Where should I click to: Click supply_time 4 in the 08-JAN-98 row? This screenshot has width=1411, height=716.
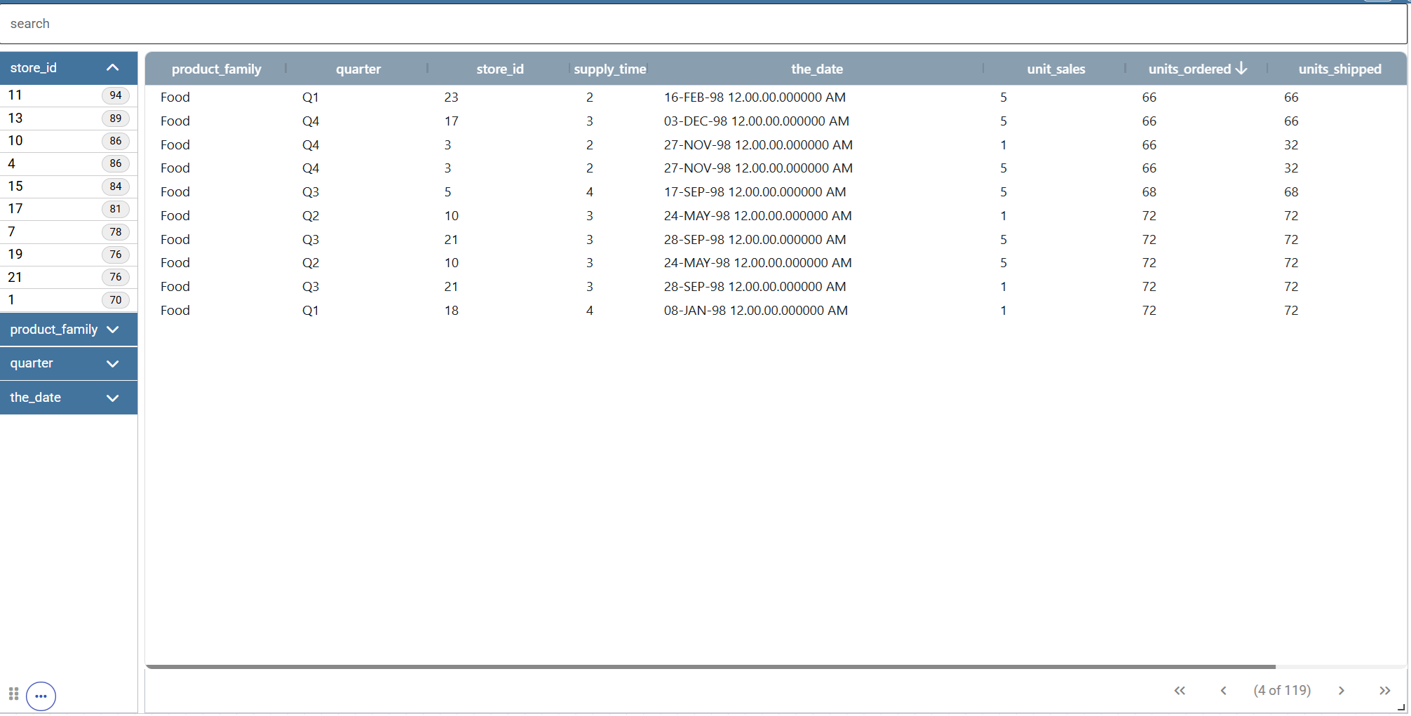pos(590,311)
